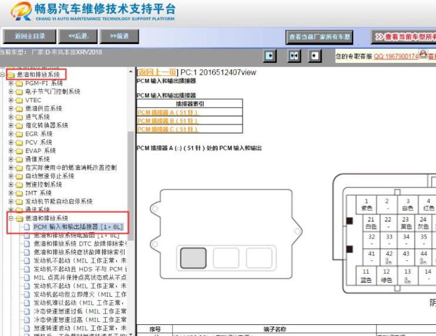Open 燃油和排放系统 DTC 故障排除索引 document
The width and height of the screenshot is (436, 336).
[81, 244]
